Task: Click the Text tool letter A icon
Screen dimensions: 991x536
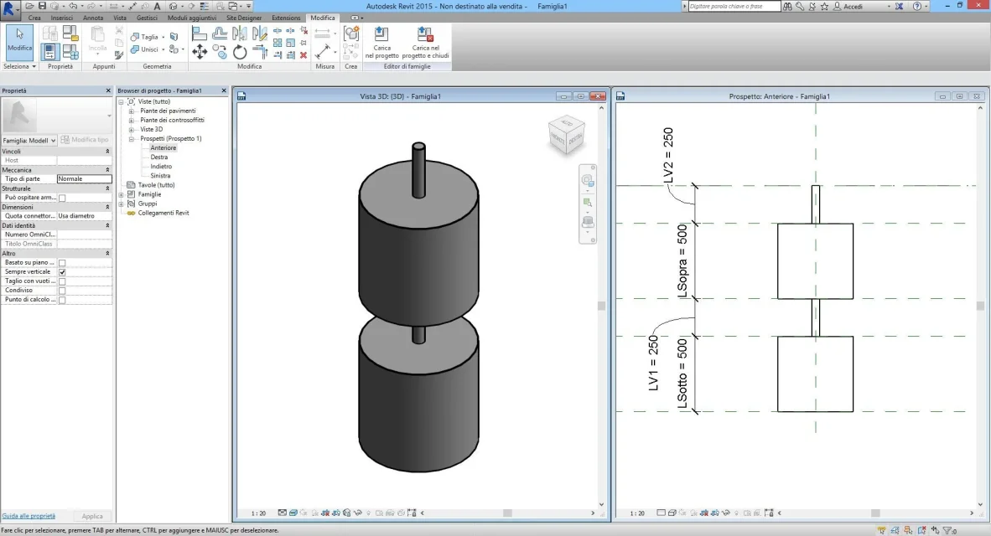Action: (x=158, y=6)
